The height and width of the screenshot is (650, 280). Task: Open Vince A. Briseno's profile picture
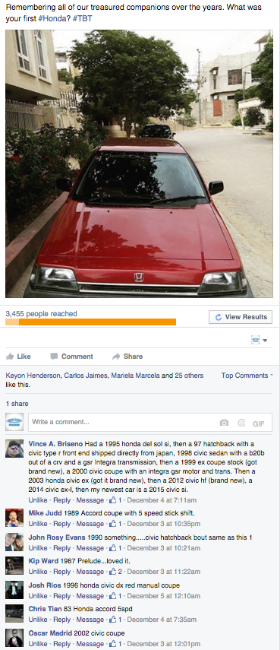point(14,449)
